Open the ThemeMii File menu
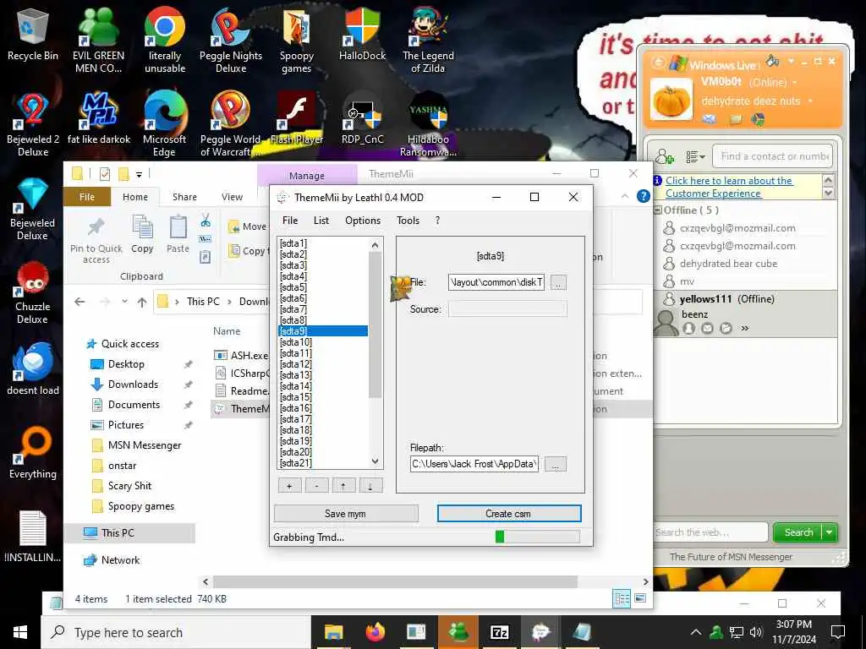 [x=290, y=221]
